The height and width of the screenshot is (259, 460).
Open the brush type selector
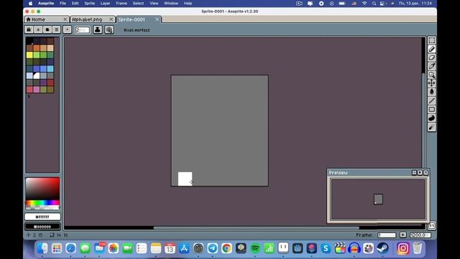[x=67, y=29]
